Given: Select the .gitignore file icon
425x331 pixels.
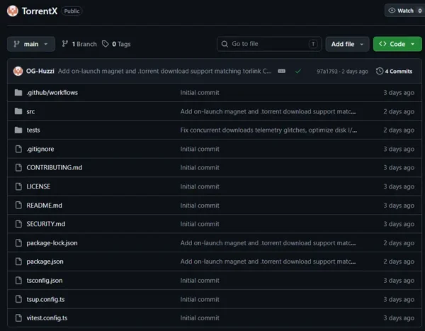Looking at the screenshot, I should click(x=18, y=149).
